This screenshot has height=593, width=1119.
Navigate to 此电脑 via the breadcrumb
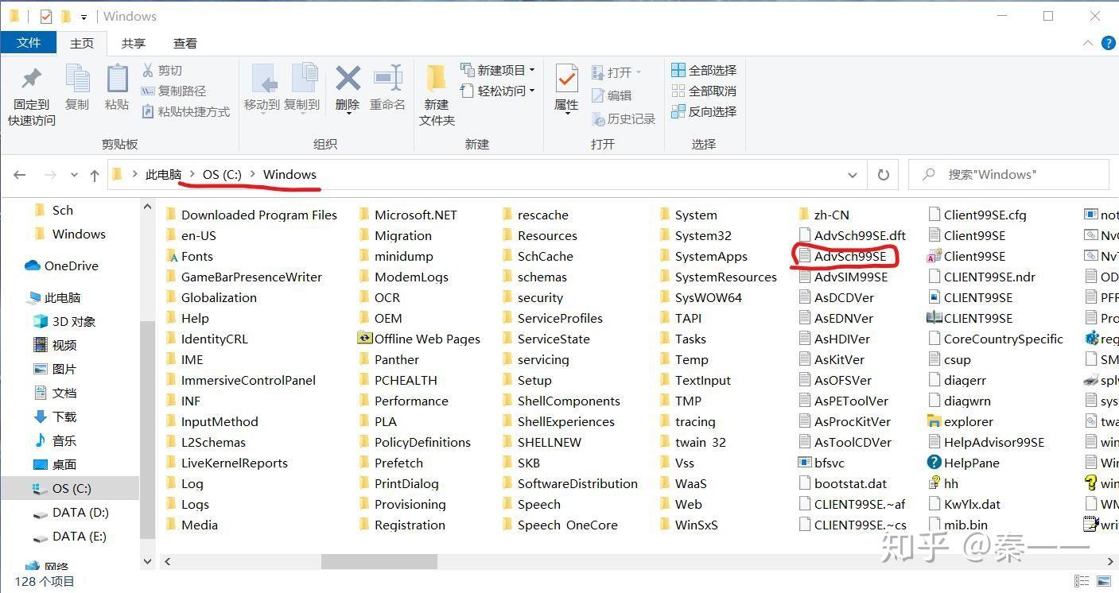pos(164,174)
